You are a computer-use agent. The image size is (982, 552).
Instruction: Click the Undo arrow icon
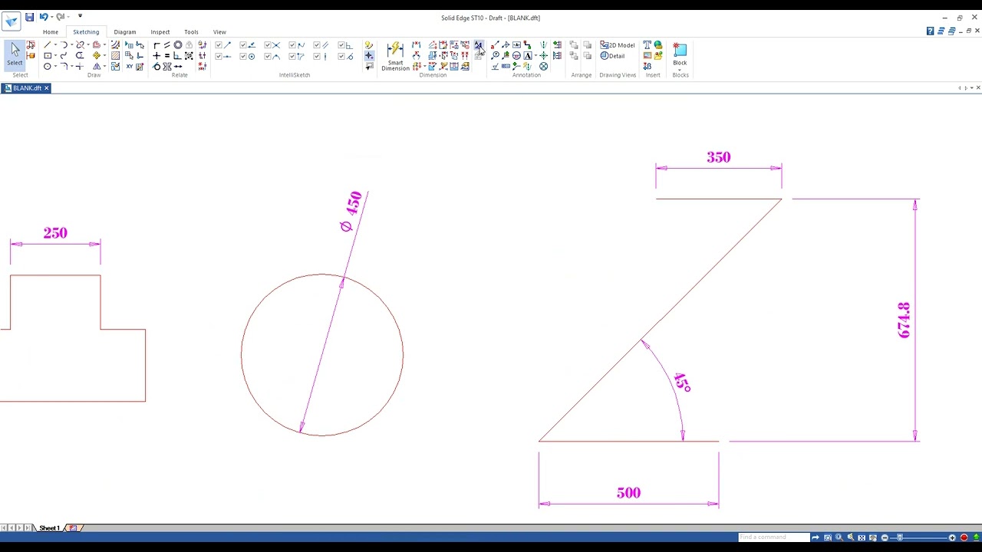(43, 17)
